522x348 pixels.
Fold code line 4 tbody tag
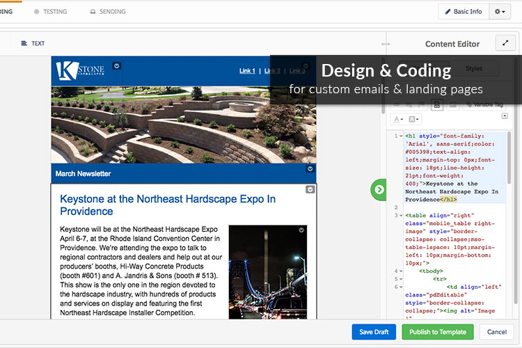[x=401, y=271]
